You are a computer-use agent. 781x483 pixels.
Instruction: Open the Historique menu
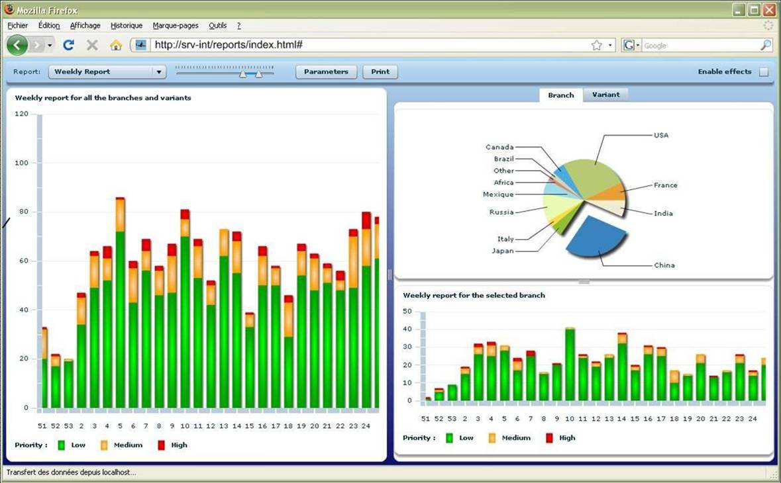point(127,25)
